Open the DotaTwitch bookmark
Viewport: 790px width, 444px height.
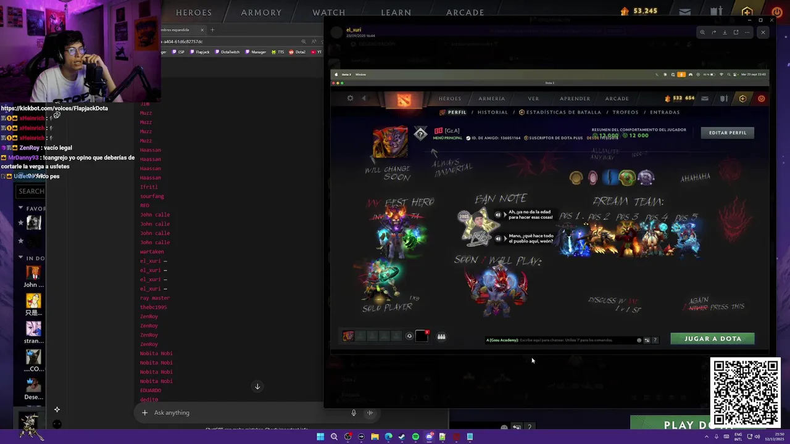227,52
